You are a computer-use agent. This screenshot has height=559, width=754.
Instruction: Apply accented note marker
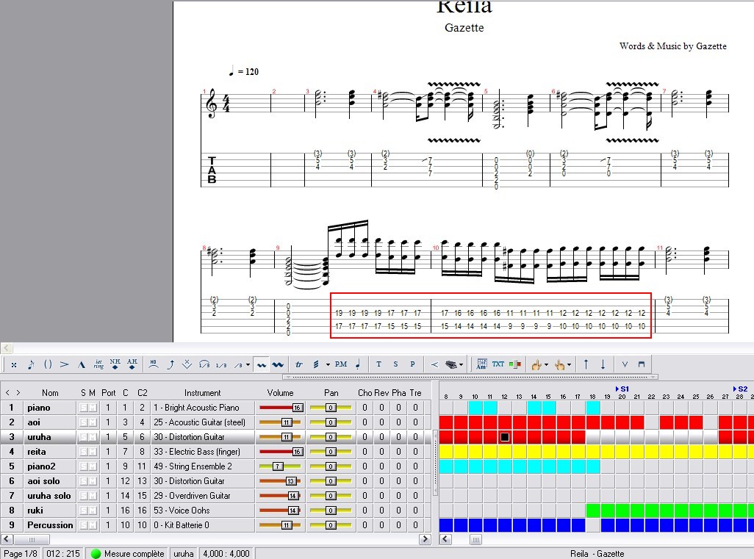point(65,365)
